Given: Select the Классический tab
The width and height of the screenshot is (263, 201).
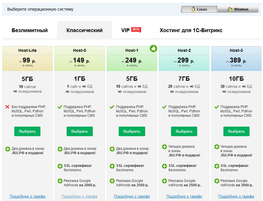Looking at the screenshot, I should pyautogui.click(x=84, y=30).
